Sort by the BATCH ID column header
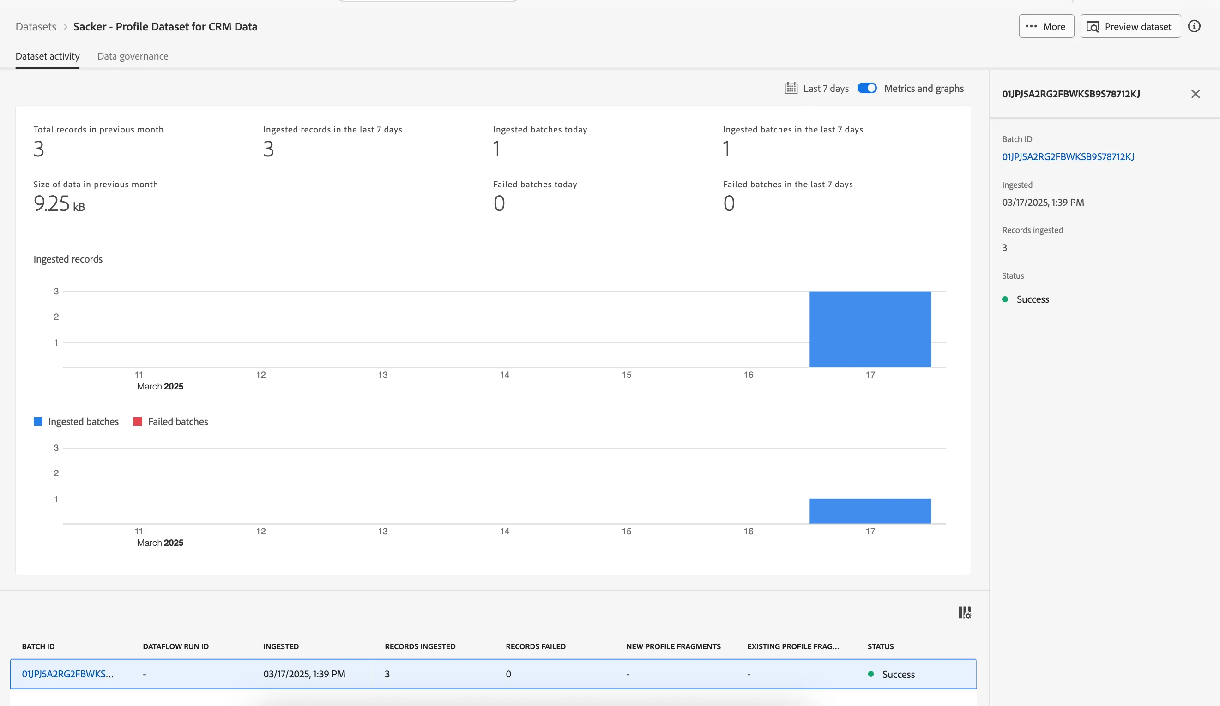1220x706 pixels. (38, 646)
